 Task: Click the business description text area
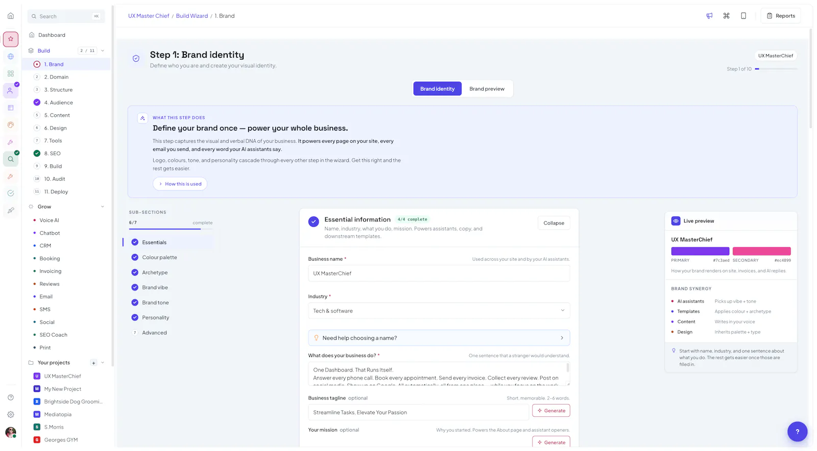tap(439, 374)
